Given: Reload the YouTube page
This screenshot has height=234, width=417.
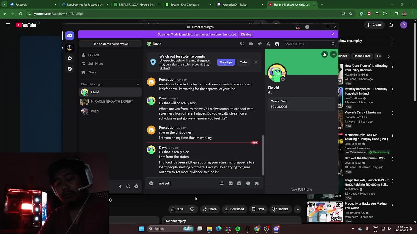Looking at the screenshot, I should point(20,14).
